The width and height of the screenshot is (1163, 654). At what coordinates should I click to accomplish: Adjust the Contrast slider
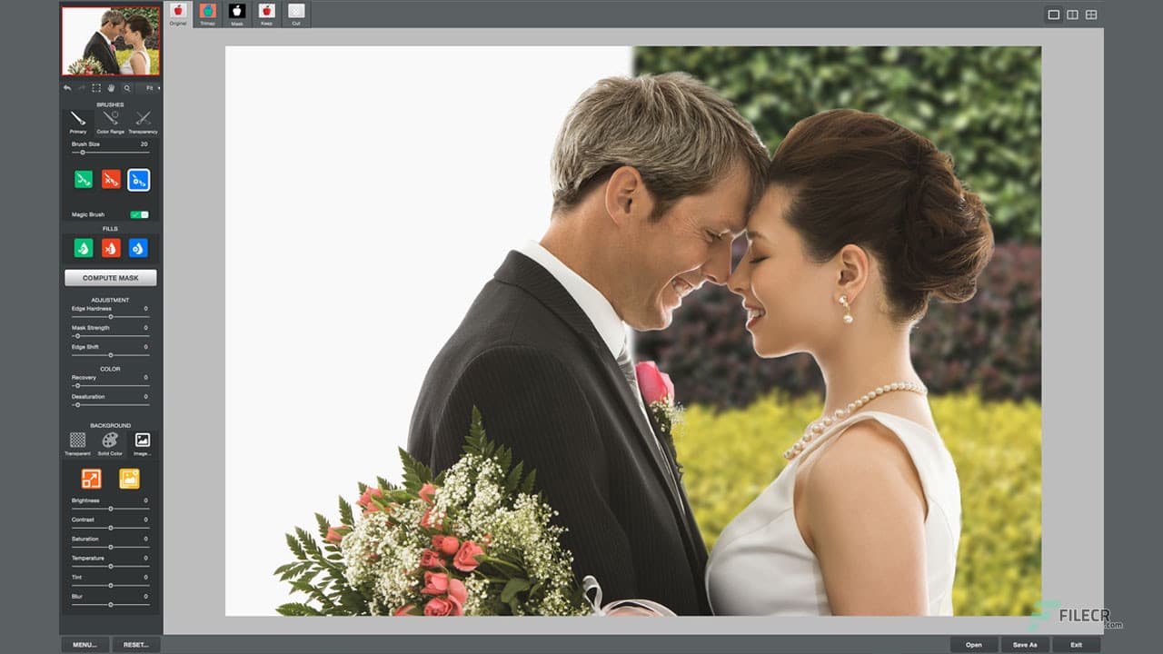(x=111, y=528)
